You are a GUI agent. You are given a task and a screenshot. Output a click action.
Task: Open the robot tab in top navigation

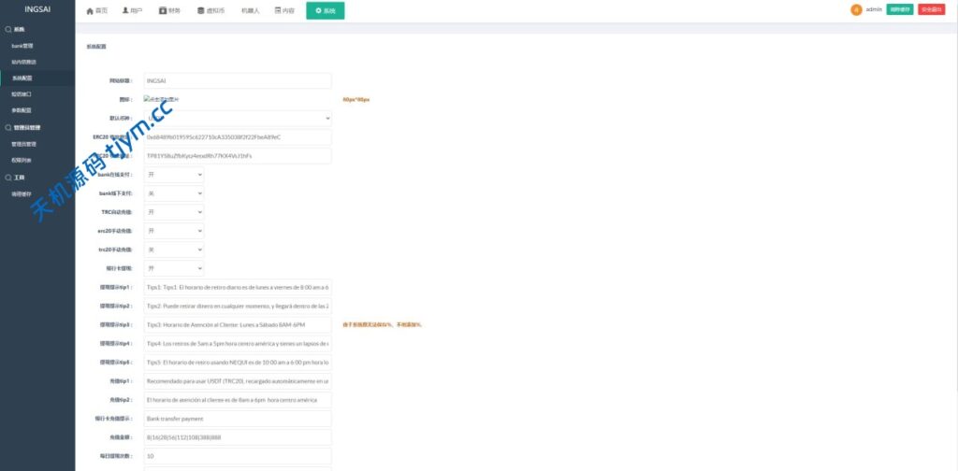251,11
